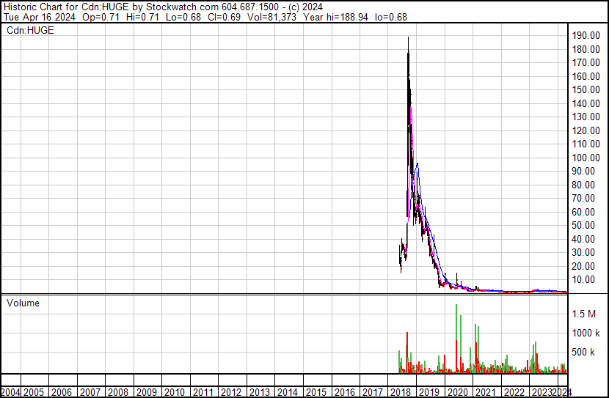The image size is (609, 398).
Task: Select the 2011 year label on the time axis
Action: click(203, 392)
